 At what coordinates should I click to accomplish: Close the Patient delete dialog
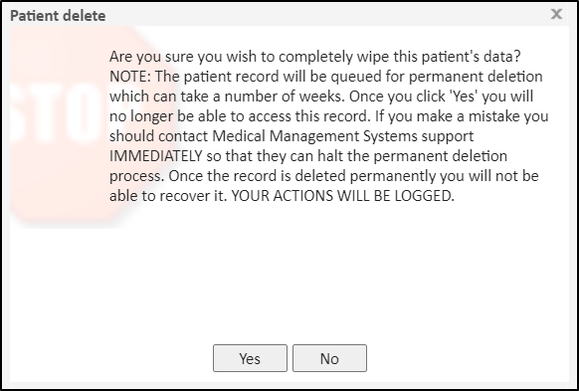(x=556, y=14)
